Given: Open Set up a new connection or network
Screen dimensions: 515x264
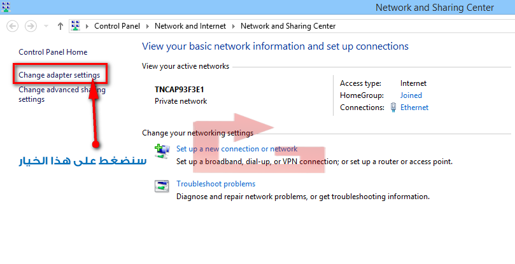Looking at the screenshot, I should pyautogui.click(x=236, y=149).
